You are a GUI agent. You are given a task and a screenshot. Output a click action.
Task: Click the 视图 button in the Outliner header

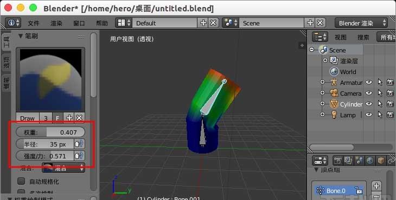pyautogui.click(x=341, y=37)
